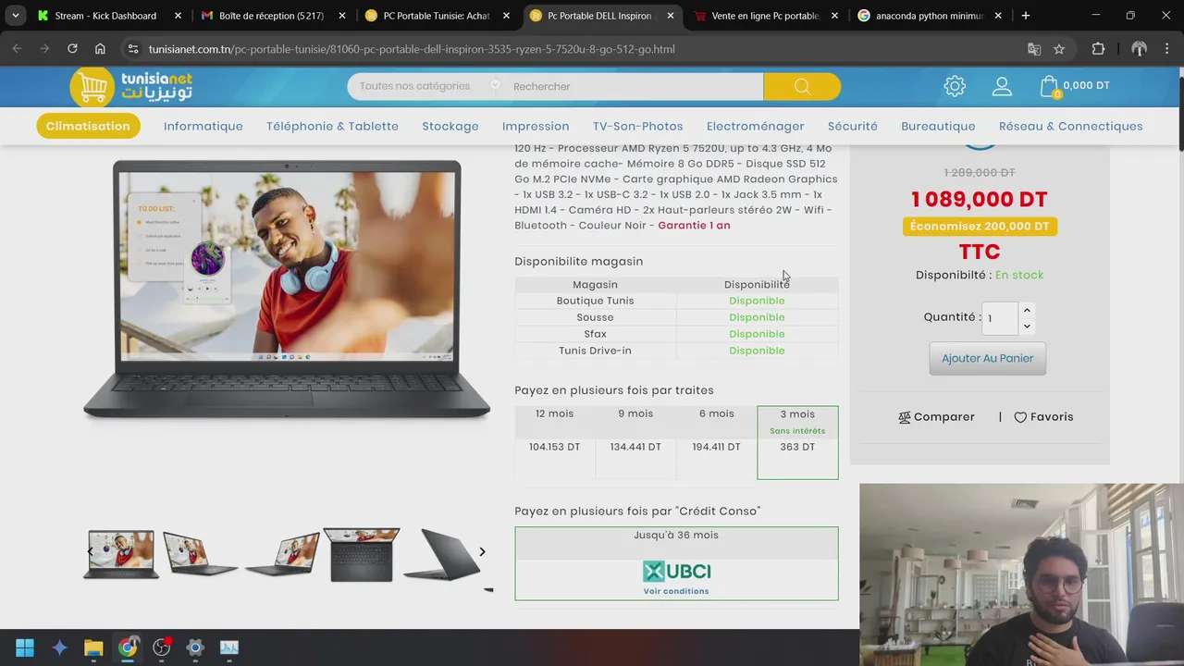Image resolution: width=1184 pixels, height=666 pixels.
Task: Click Voir conditions under UBCI
Action: [676, 592]
